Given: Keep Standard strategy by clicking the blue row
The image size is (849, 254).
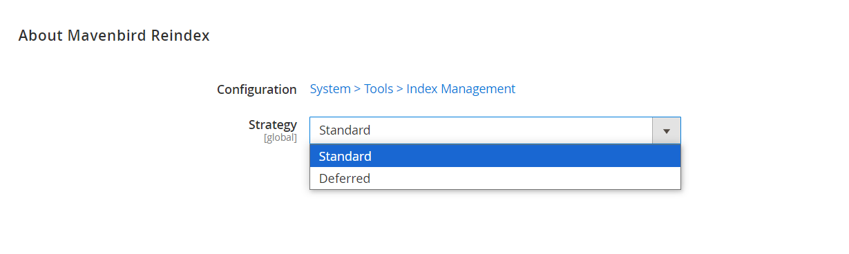Looking at the screenshot, I should point(495,156).
